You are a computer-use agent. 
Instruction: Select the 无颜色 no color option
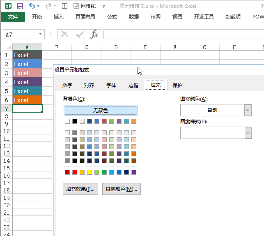tap(101, 110)
